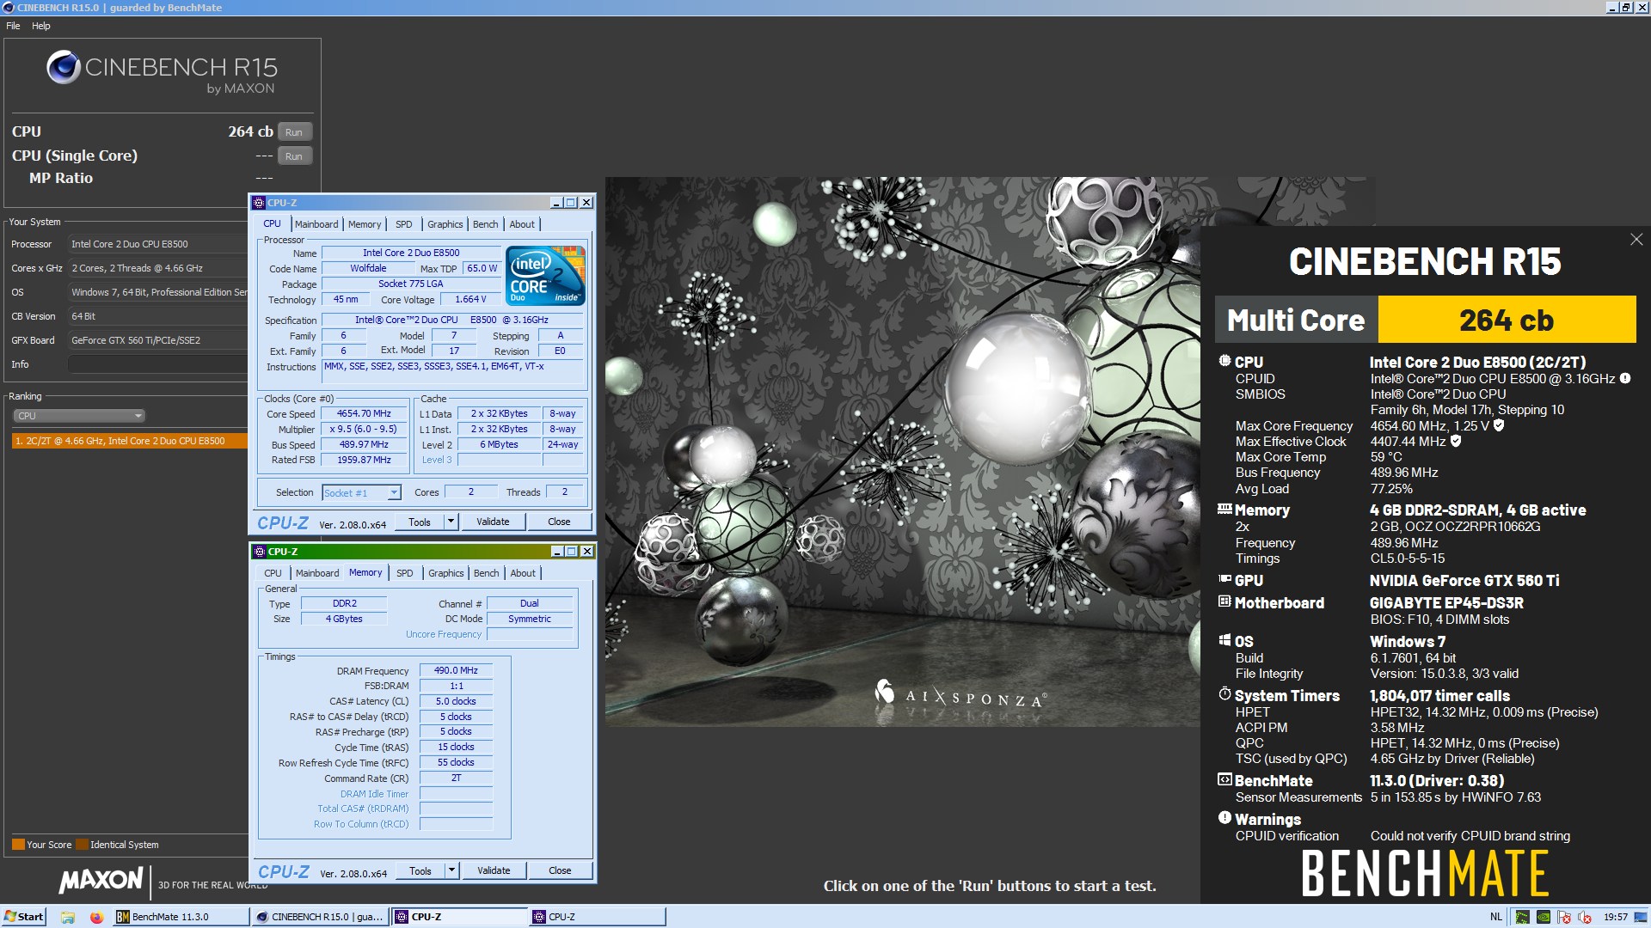Switch to CINEBENCH R15.0 taskbar button

[319, 917]
